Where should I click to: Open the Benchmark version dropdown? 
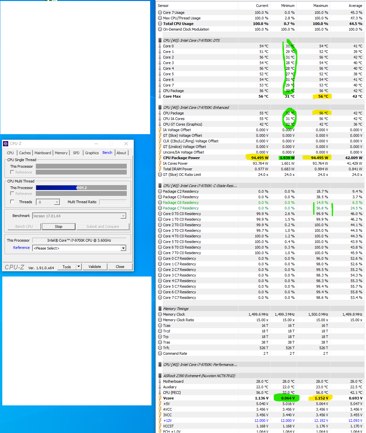click(x=123, y=216)
